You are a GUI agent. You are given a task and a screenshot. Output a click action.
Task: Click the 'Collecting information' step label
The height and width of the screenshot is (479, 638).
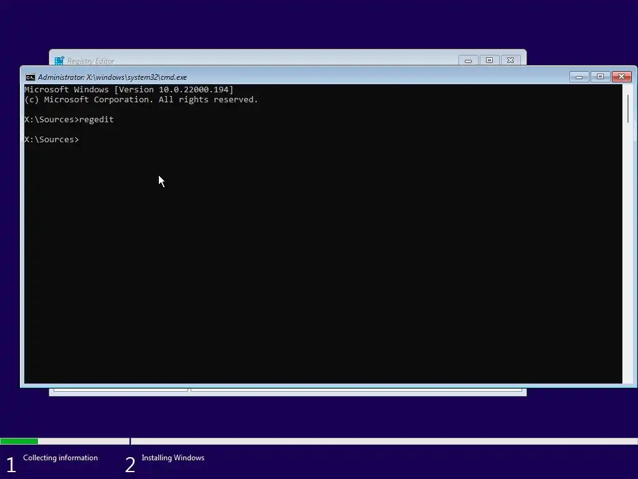tap(60, 458)
